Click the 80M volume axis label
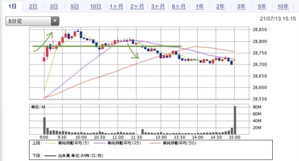This screenshot has width=299, height=161. tap(257, 107)
